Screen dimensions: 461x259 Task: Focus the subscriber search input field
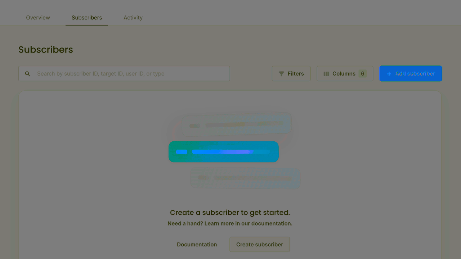point(130,74)
